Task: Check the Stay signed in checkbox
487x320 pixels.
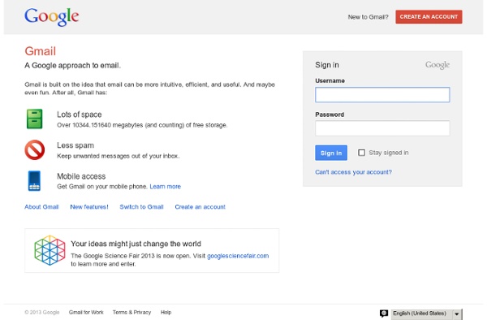Action: [361, 153]
